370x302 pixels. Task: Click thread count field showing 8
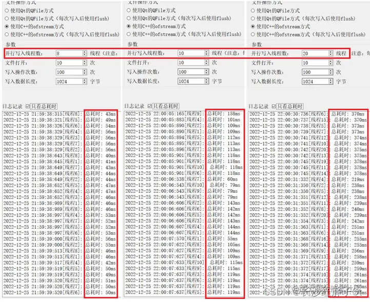(x=71, y=53)
